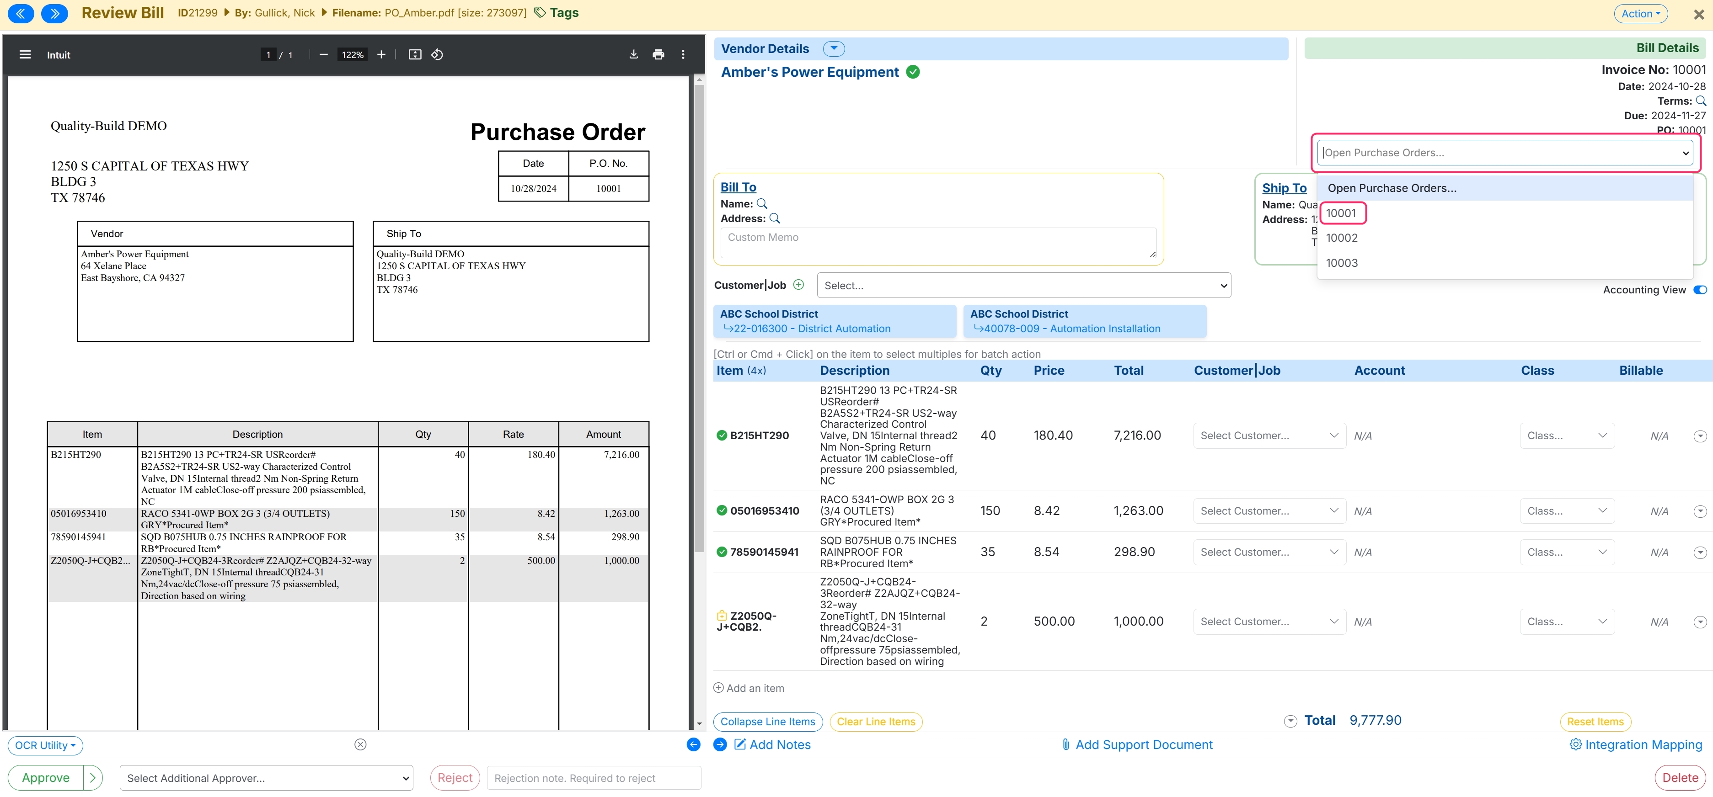Open the Customer|Job Select dropdown
1713x797 pixels.
tap(1024, 285)
